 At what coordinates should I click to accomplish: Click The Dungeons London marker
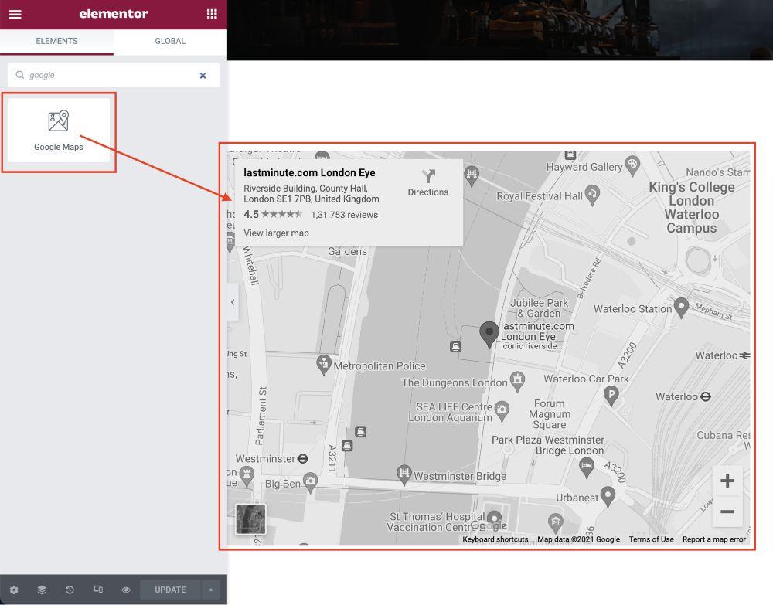point(517,382)
